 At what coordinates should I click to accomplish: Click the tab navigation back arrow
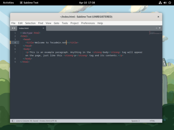[12, 28]
